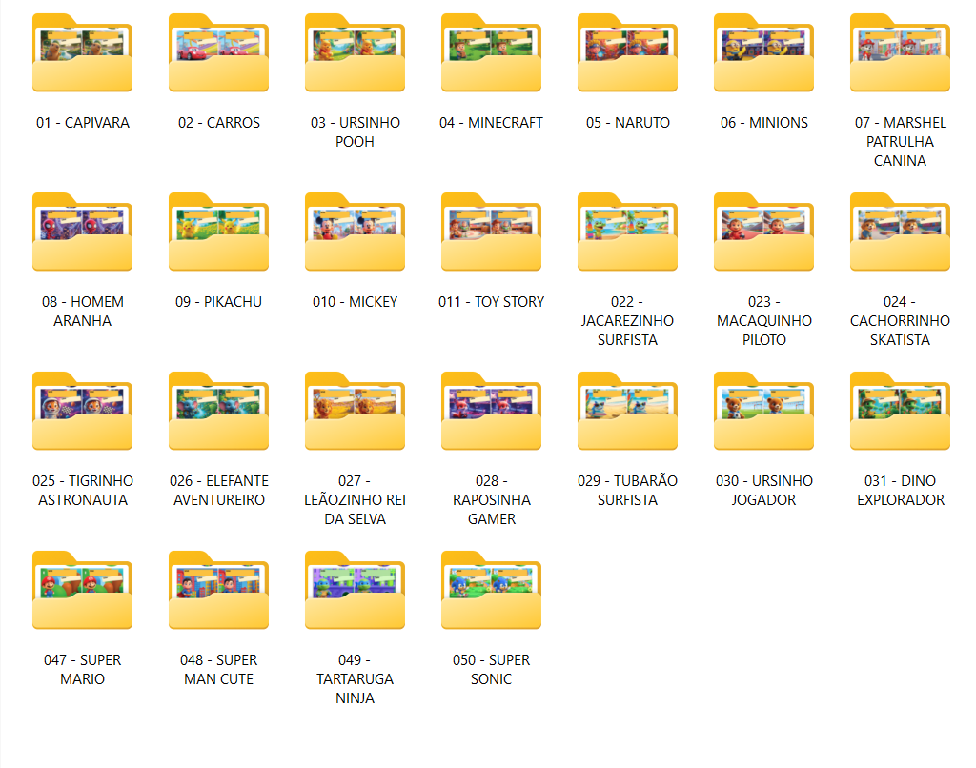The width and height of the screenshot is (976, 768).
Task: Select the 01 - CAPIVARA folder icon
Action: (82, 54)
